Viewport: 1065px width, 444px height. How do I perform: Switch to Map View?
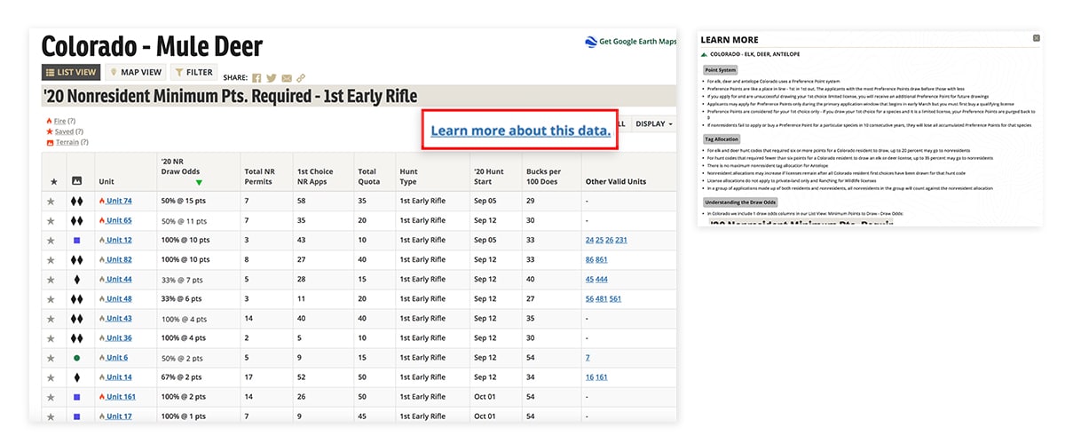click(134, 73)
